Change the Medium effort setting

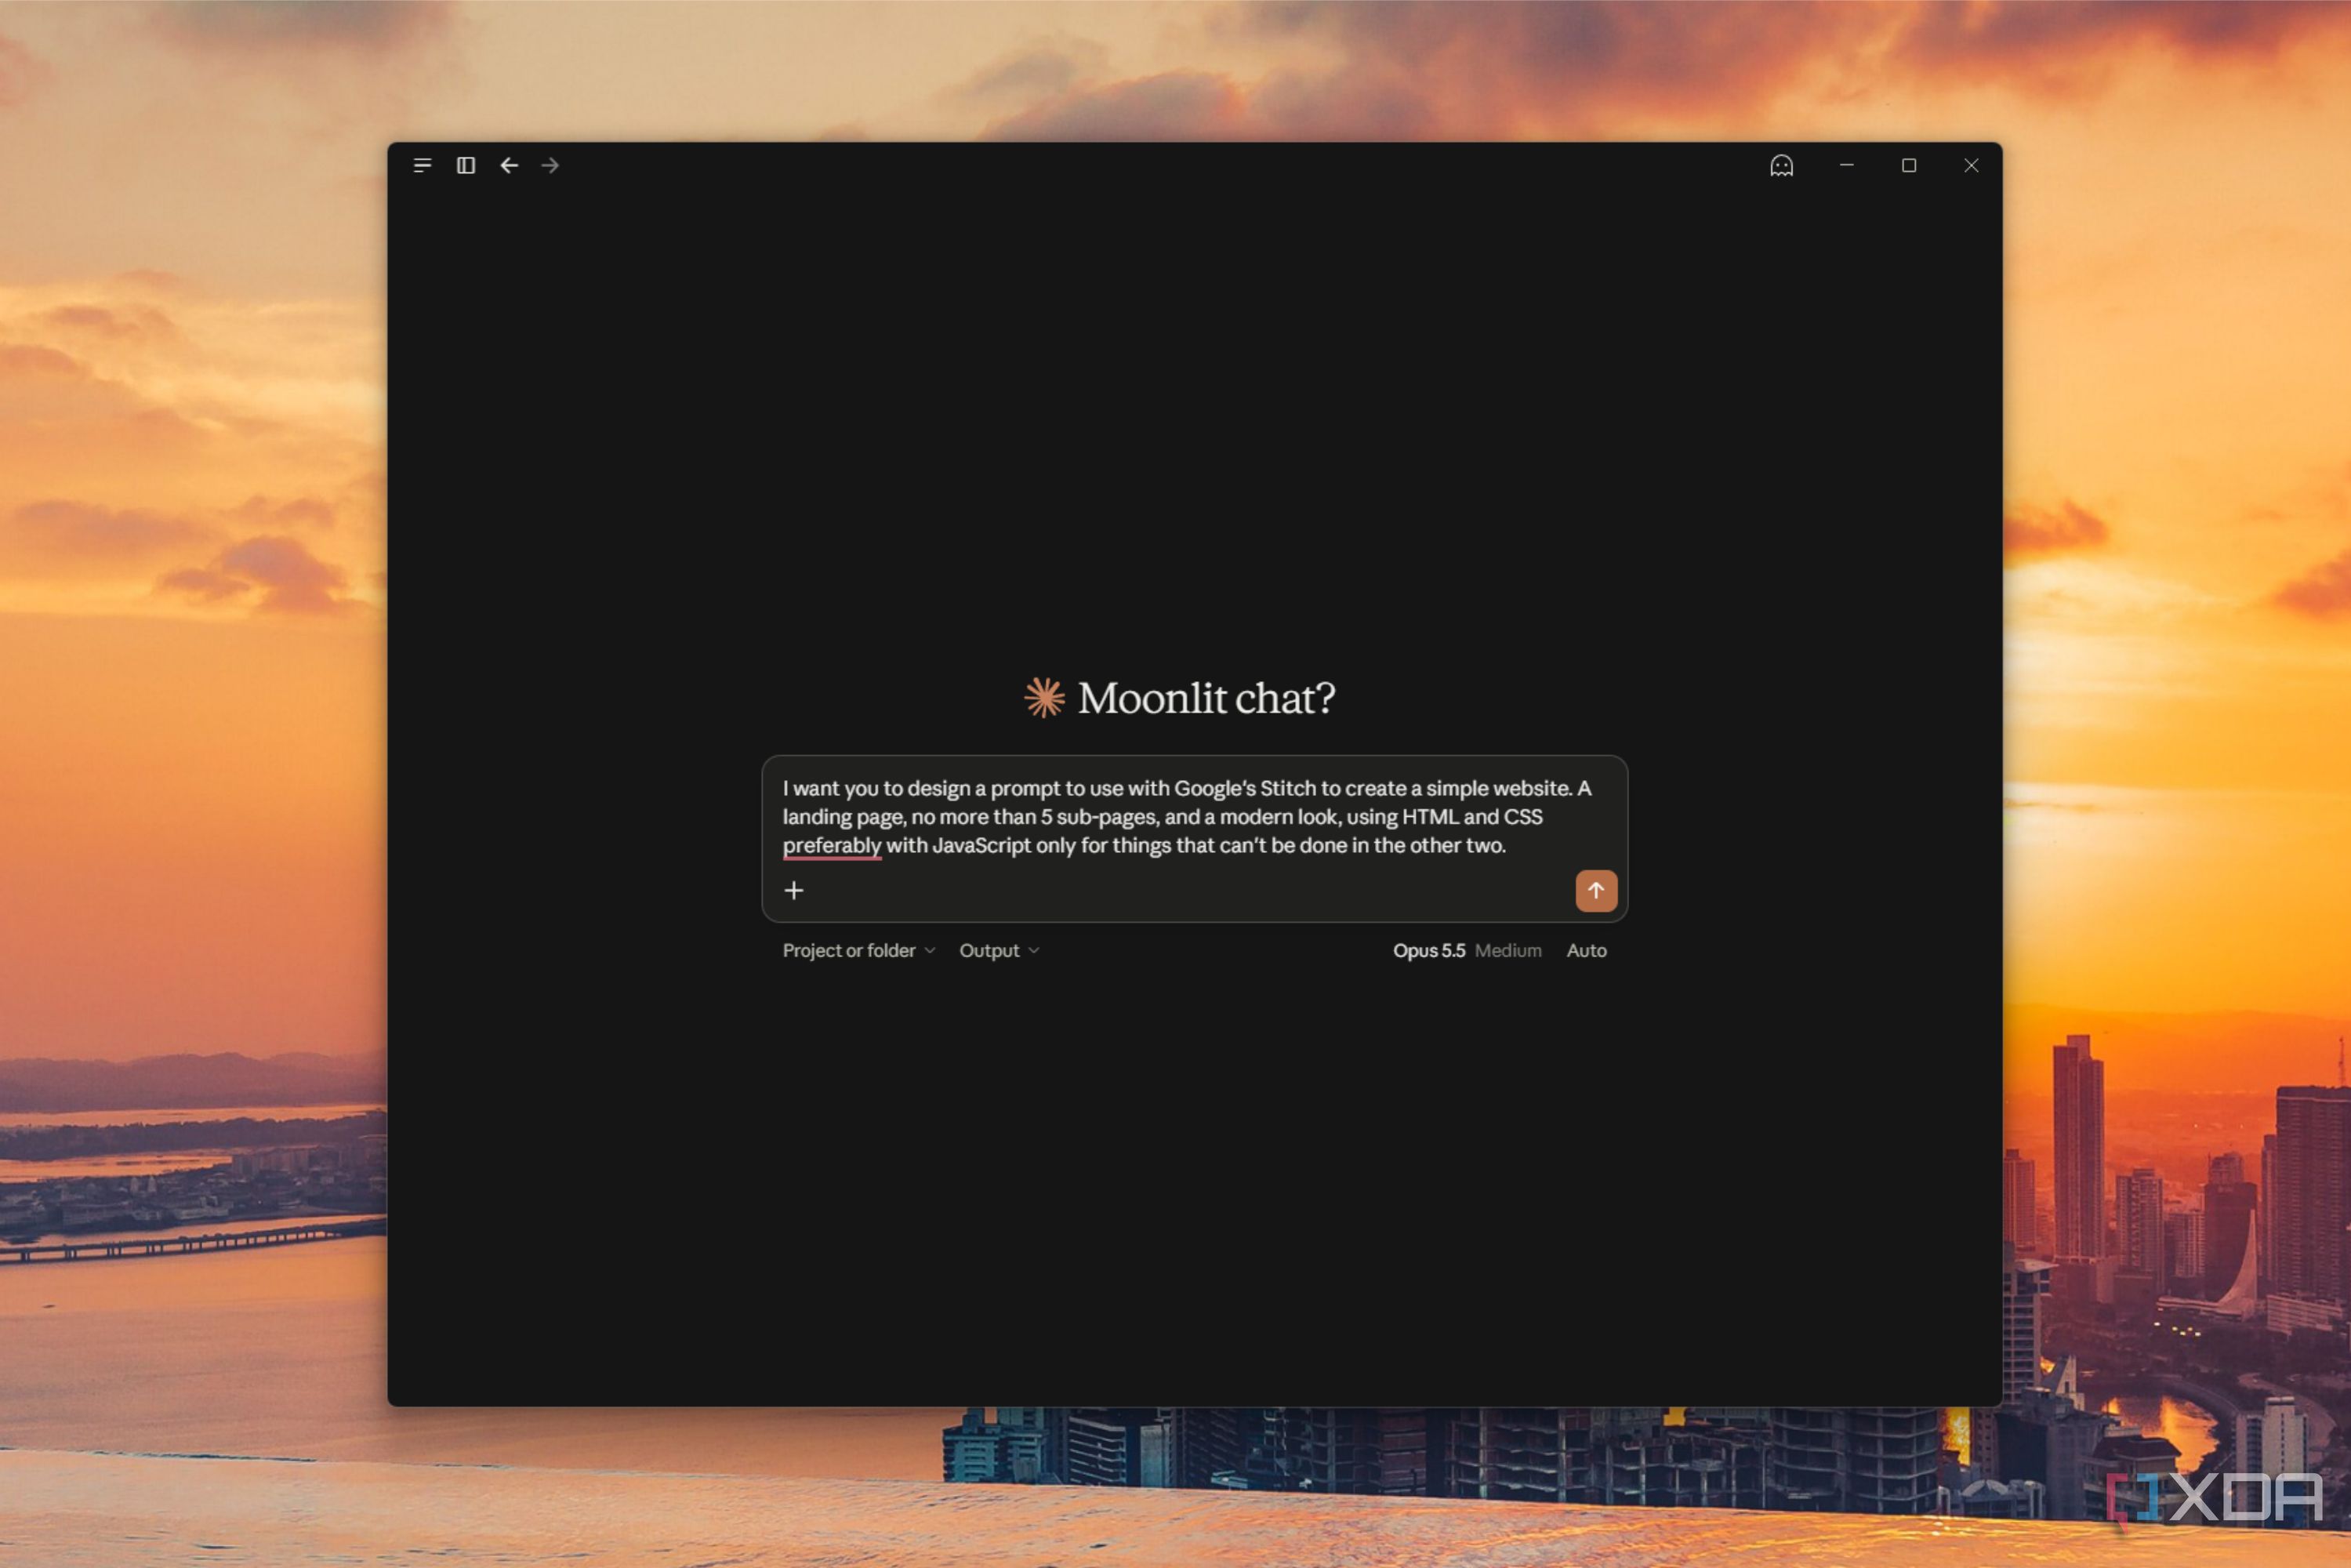1508,950
